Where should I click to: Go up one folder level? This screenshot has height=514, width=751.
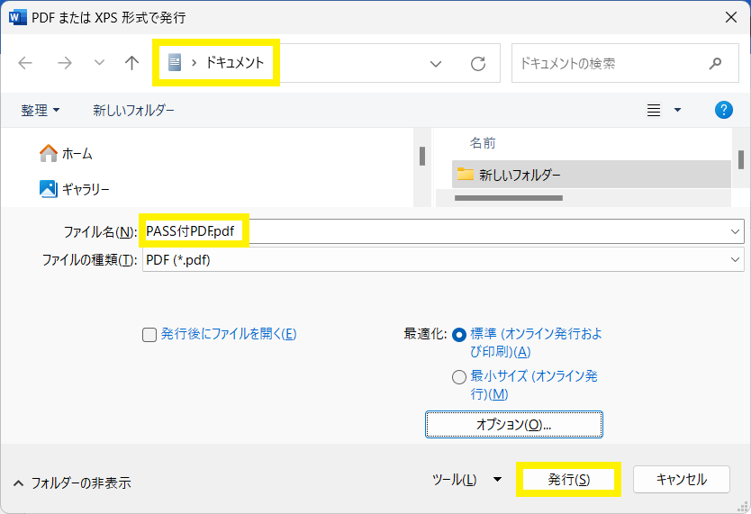[x=132, y=63]
